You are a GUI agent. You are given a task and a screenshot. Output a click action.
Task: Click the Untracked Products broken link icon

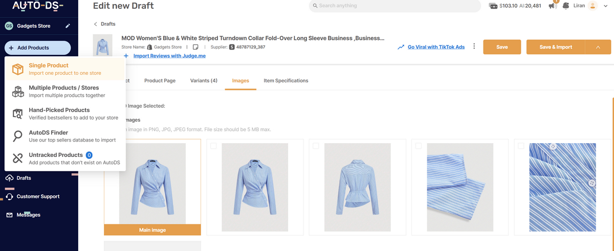click(18, 158)
